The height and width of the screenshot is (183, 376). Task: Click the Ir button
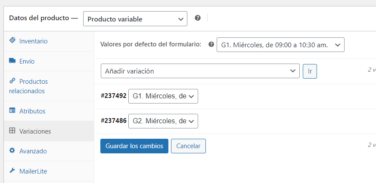(310, 71)
